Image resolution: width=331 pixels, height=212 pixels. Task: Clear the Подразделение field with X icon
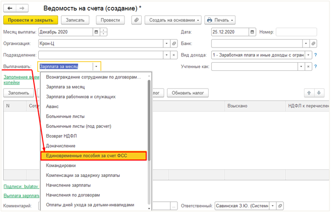point(174,55)
